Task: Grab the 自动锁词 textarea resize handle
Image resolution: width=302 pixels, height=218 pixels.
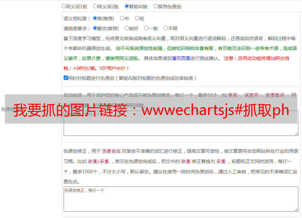Action: [x=296, y=134]
